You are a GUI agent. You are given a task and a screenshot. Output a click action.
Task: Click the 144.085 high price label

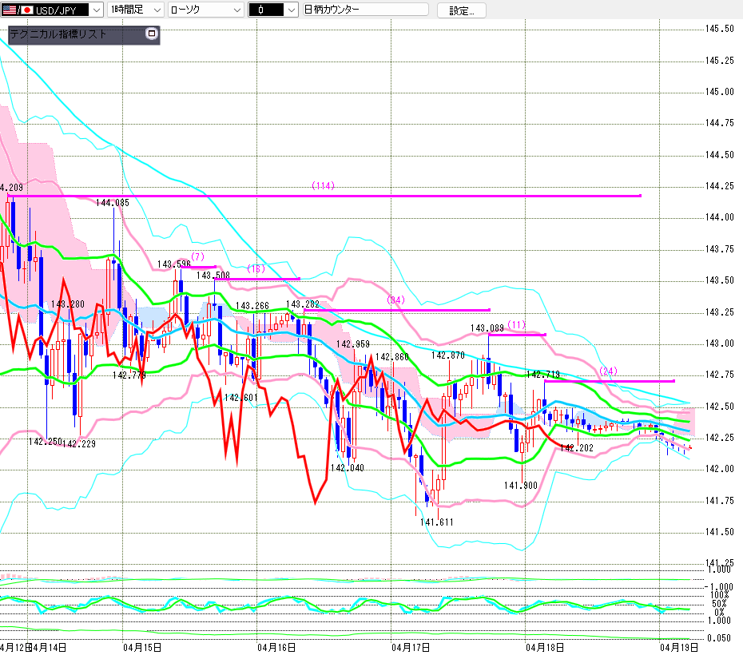[113, 203]
